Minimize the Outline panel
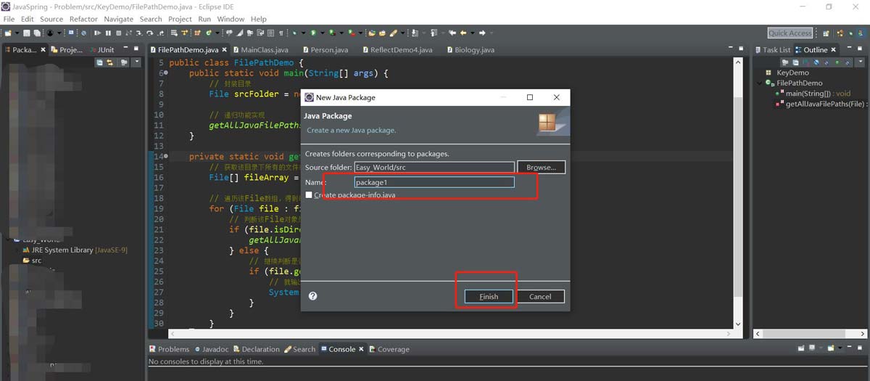The height and width of the screenshot is (381, 870). (850, 48)
